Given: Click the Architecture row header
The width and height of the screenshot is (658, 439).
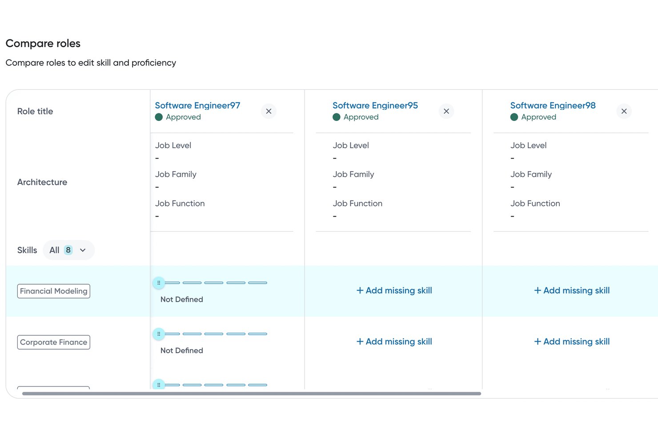Looking at the screenshot, I should pyautogui.click(x=42, y=182).
